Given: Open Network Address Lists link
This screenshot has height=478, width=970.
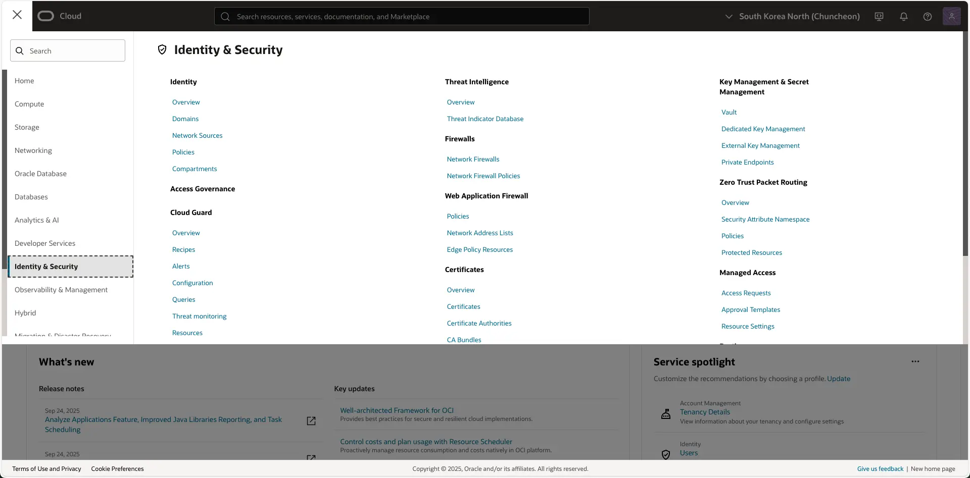Looking at the screenshot, I should pyautogui.click(x=480, y=233).
